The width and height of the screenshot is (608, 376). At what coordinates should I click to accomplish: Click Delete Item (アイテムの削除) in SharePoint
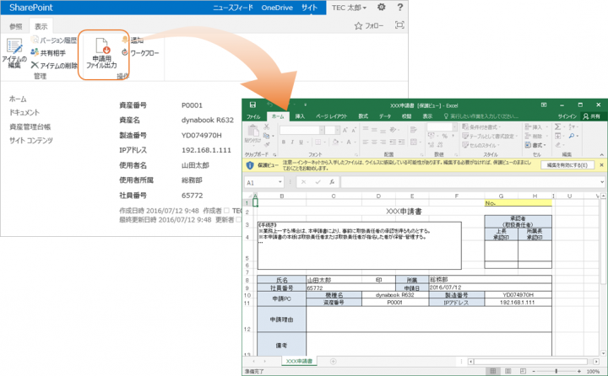54,66
